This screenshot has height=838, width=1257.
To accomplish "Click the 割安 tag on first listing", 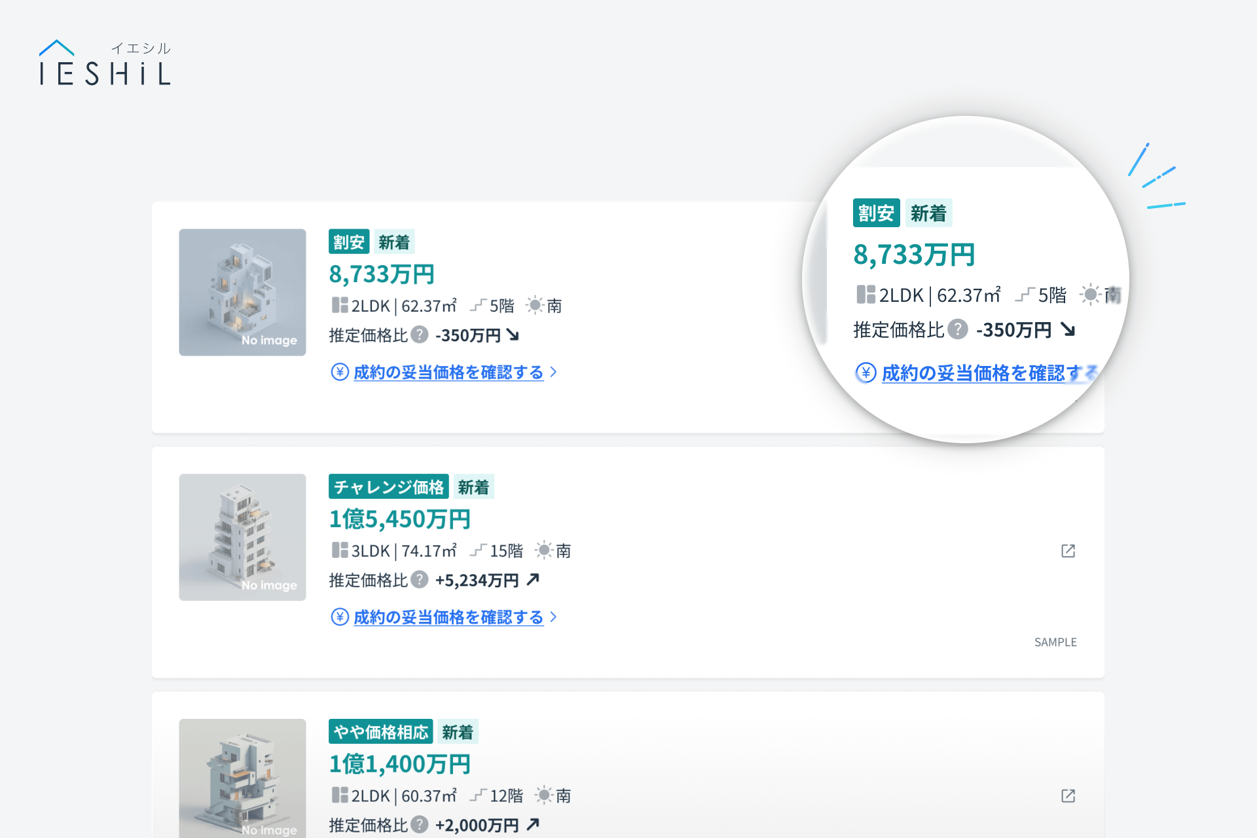I will [x=349, y=242].
